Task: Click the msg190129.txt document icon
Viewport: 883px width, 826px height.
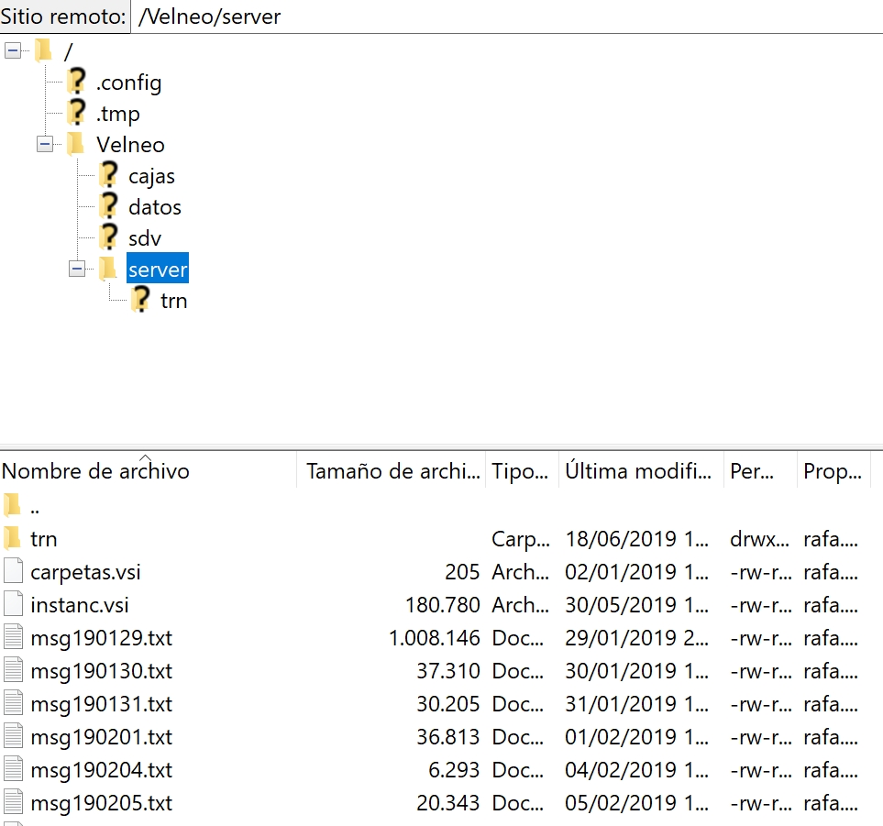Action: 13,638
